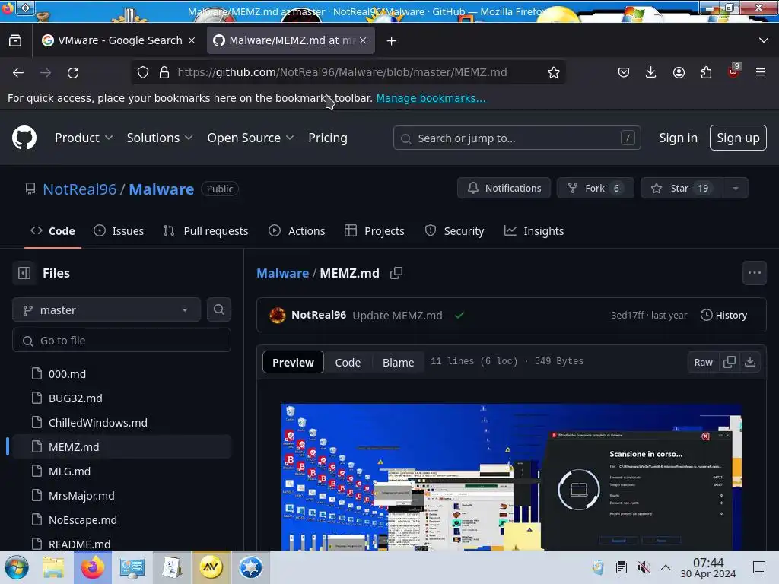This screenshot has height=584, width=779.
Task: Open the Security tab
Action: (454, 231)
